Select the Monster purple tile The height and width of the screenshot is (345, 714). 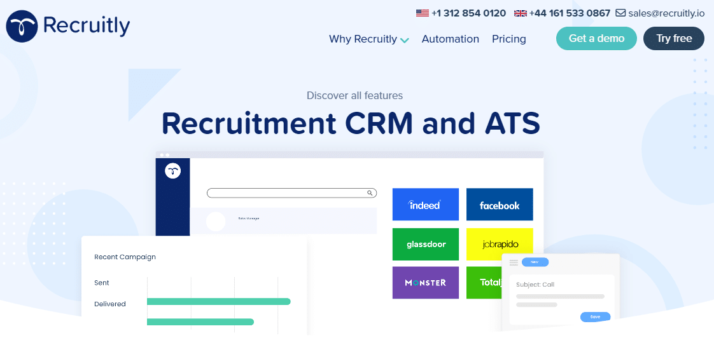point(425,282)
